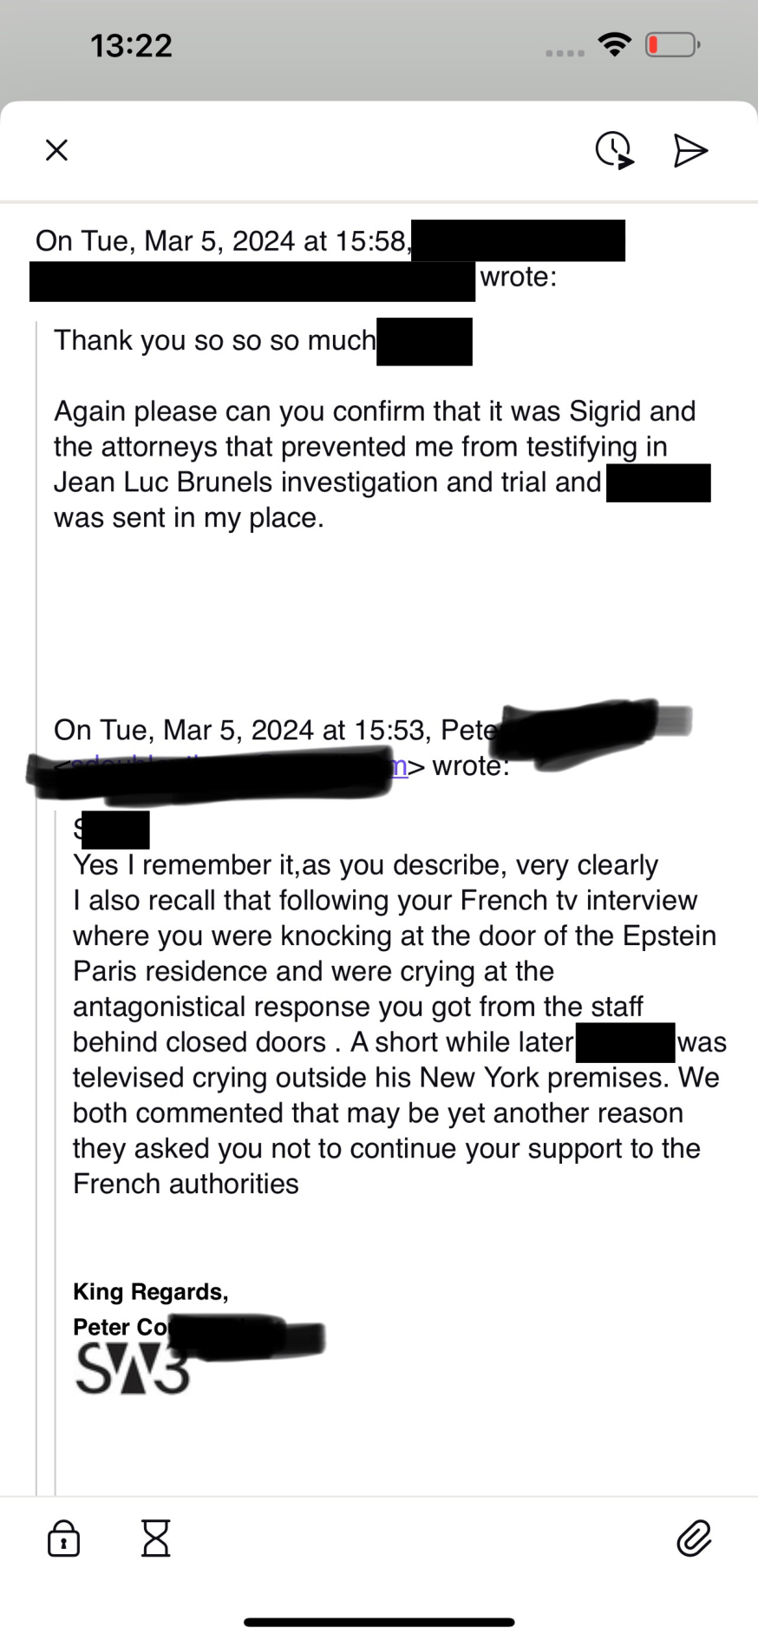Set message expiration with hourglass icon

click(x=156, y=1539)
